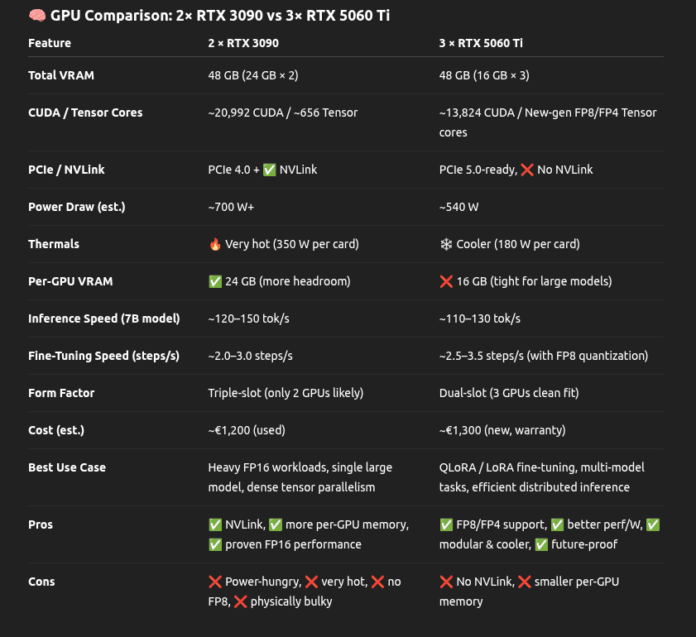696x637 pixels.
Task: Click the red X in the PCIe 5.0-ready cell
Action: coord(526,170)
